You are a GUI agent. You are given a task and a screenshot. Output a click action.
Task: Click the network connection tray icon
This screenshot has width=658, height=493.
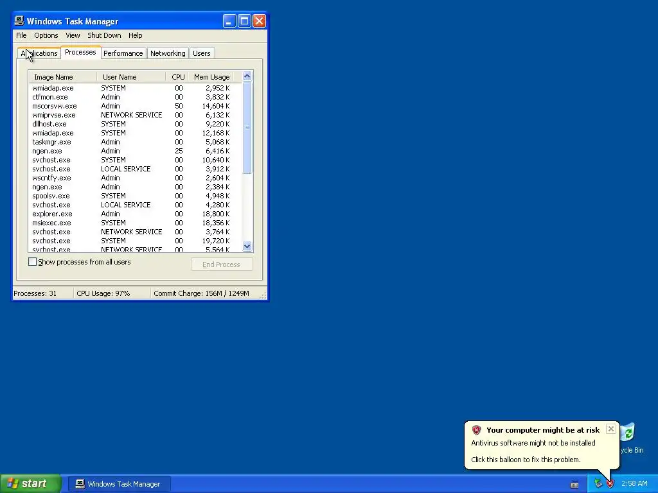click(x=598, y=484)
